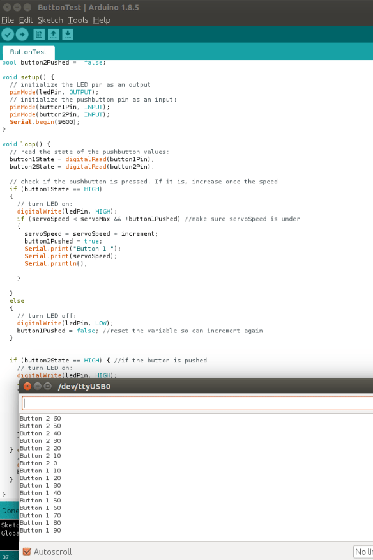Image resolution: width=373 pixels, height=560 pixels.
Task: Click the 'digitalWrite(ledPin, LOW);' line
Action: coord(65,323)
